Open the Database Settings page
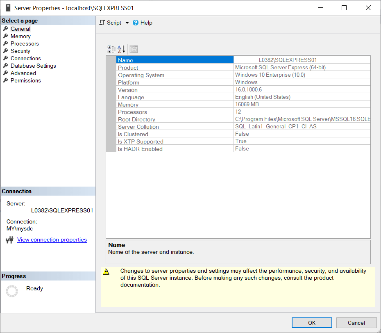The width and height of the screenshot is (381, 333). pos(33,66)
